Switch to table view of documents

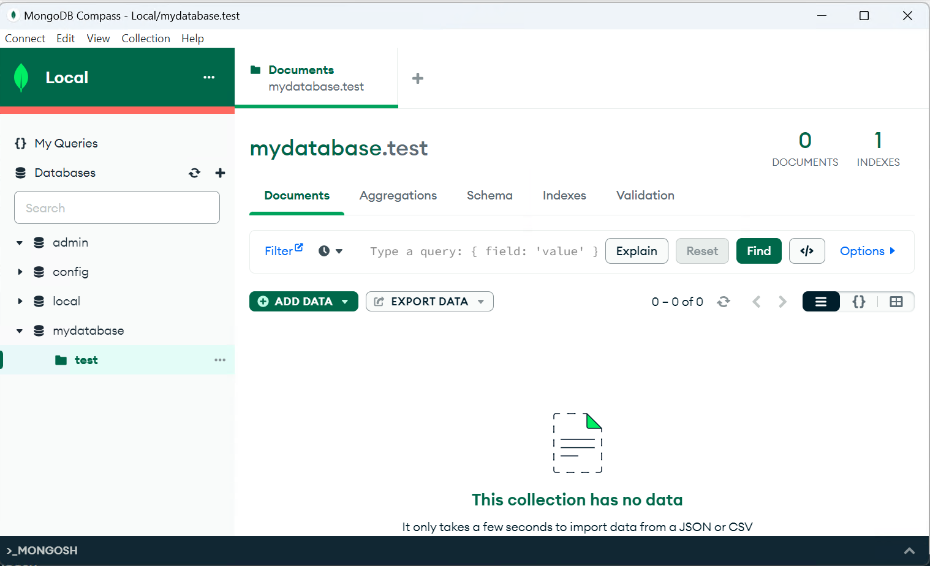coord(896,302)
